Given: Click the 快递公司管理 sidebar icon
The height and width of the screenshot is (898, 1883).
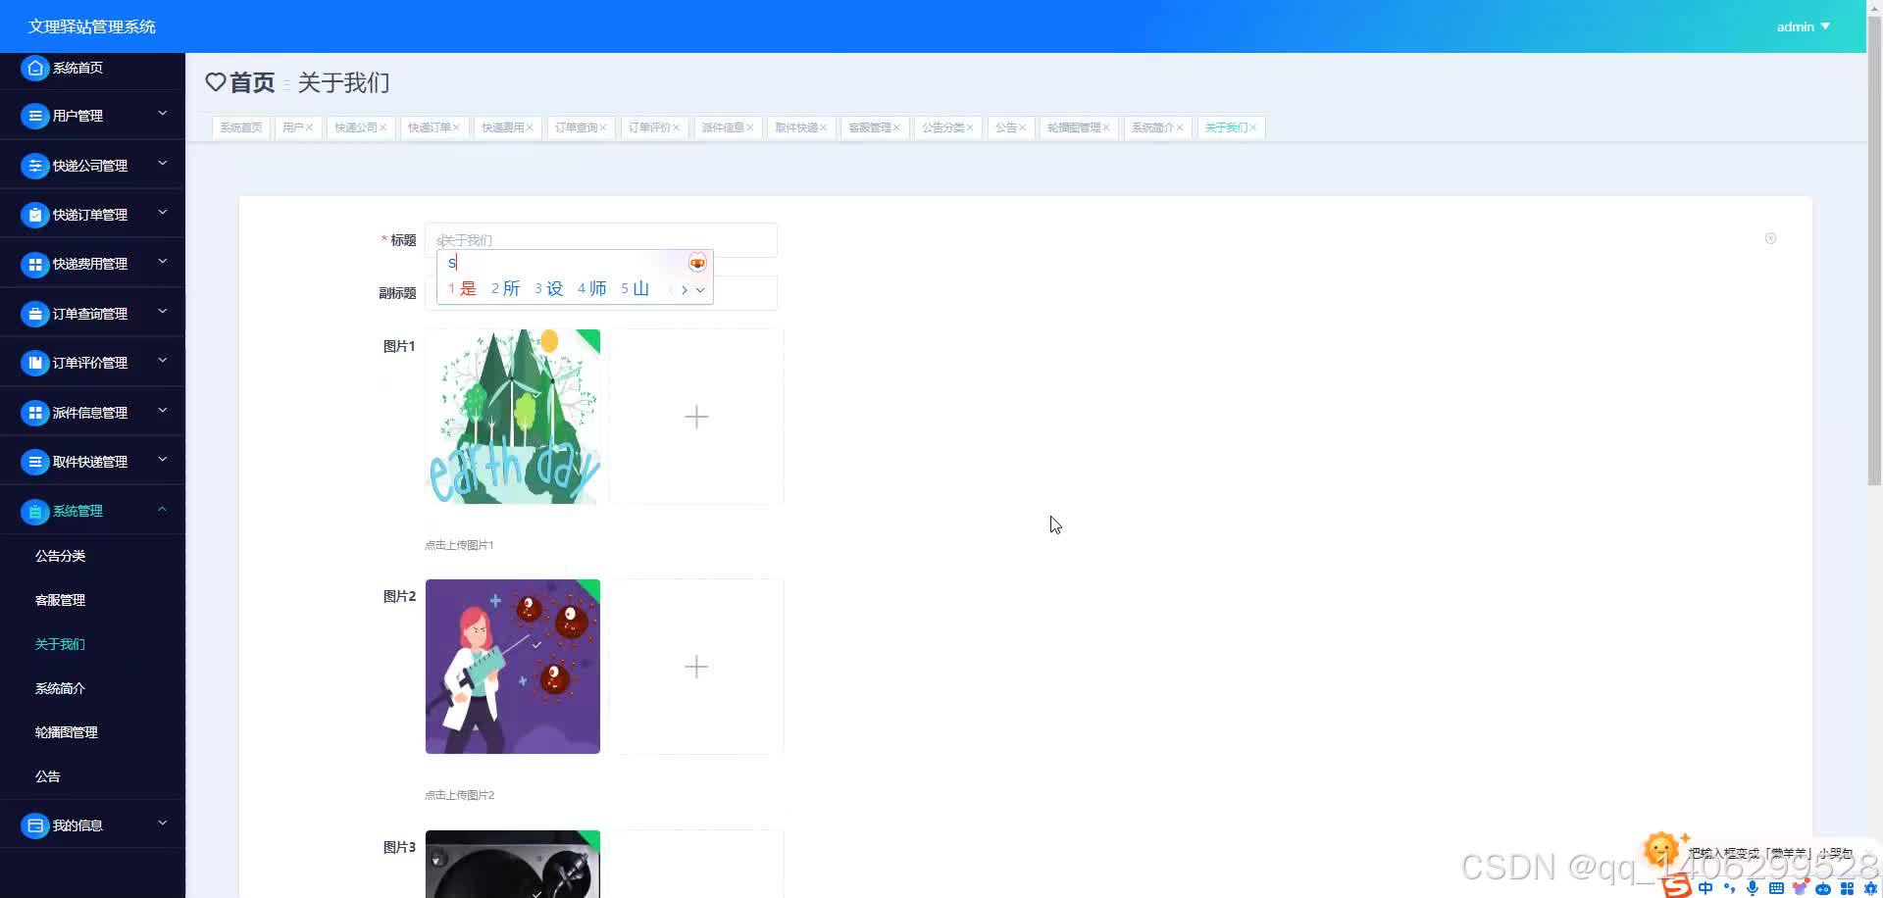Looking at the screenshot, I should pyautogui.click(x=35, y=166).
